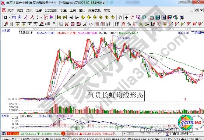Toggle the highlighted blue grid view button
This screenshot has width=204, height=140.
(x=14, y=17)
